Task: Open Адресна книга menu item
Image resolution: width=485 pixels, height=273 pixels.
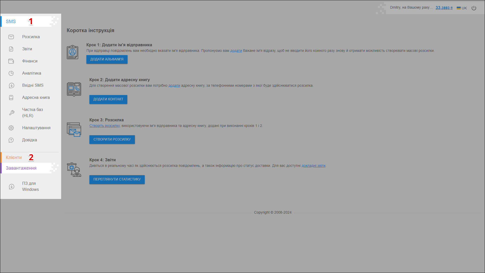Action: [36, 98]
